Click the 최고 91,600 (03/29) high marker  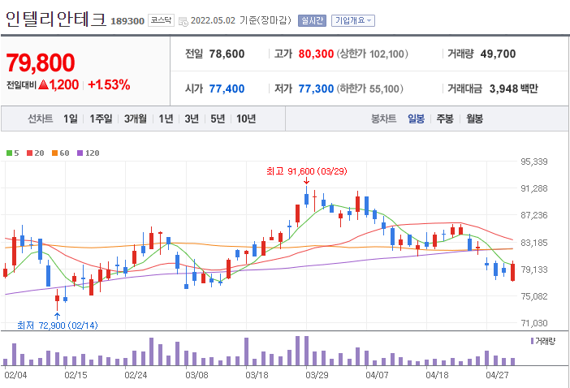coord(306,171)
